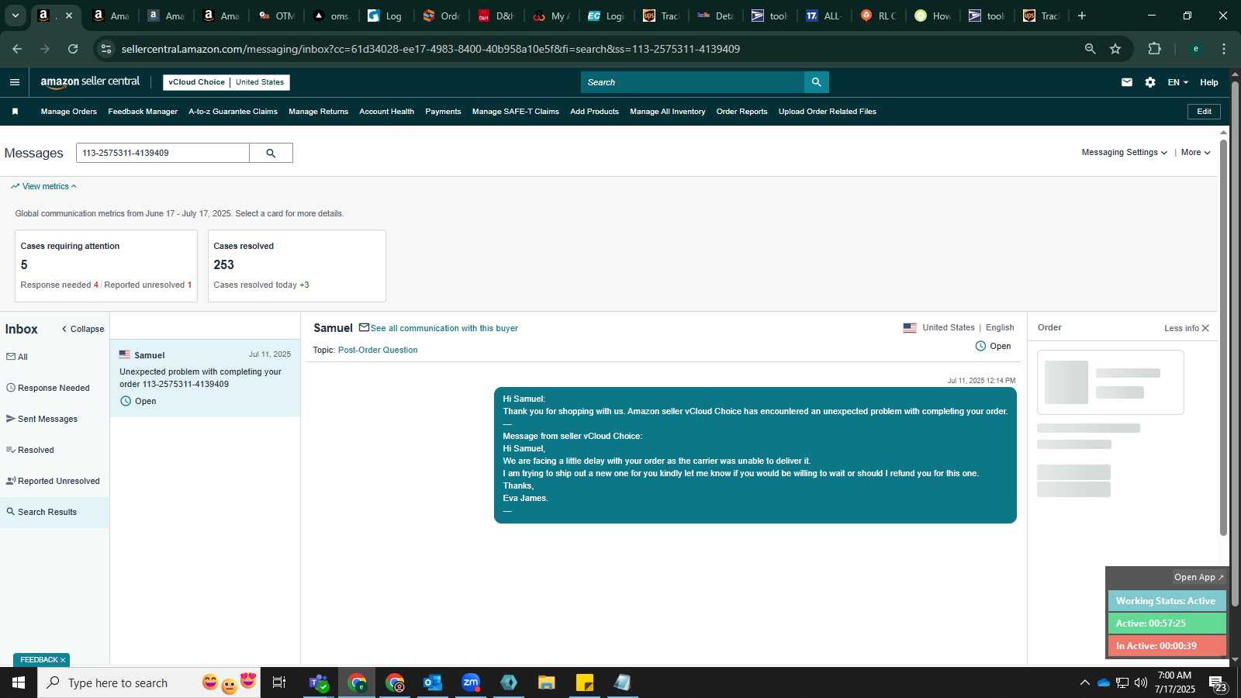Image resolution: width=1241 pixels, height=698 pixels.
Task: Open the EN language dropdown
Action: 1177,82
